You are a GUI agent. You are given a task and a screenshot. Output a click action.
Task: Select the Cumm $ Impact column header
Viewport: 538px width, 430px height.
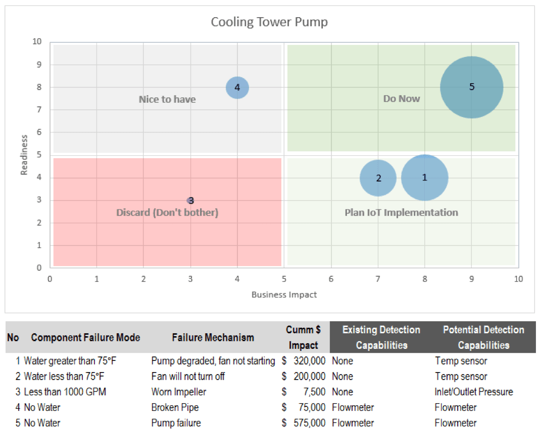[304, 337]
